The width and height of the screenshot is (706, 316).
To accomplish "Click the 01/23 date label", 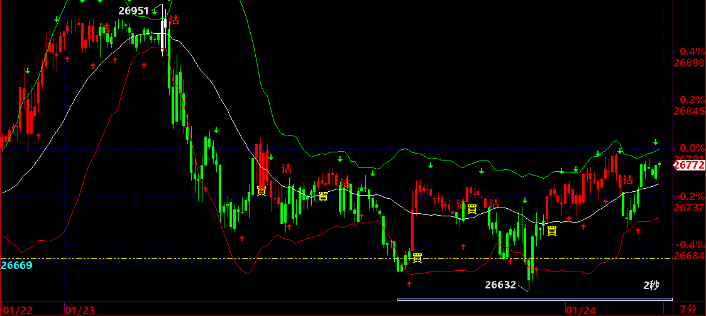I will tap(80, 310).
